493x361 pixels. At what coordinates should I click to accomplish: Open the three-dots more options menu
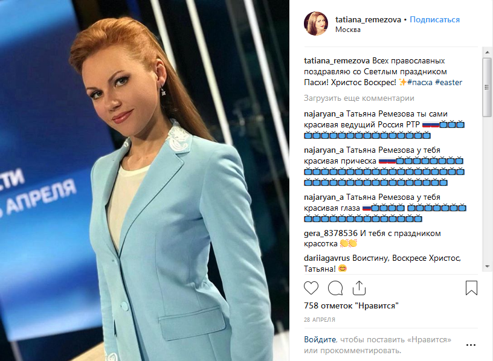pos(471,345)
